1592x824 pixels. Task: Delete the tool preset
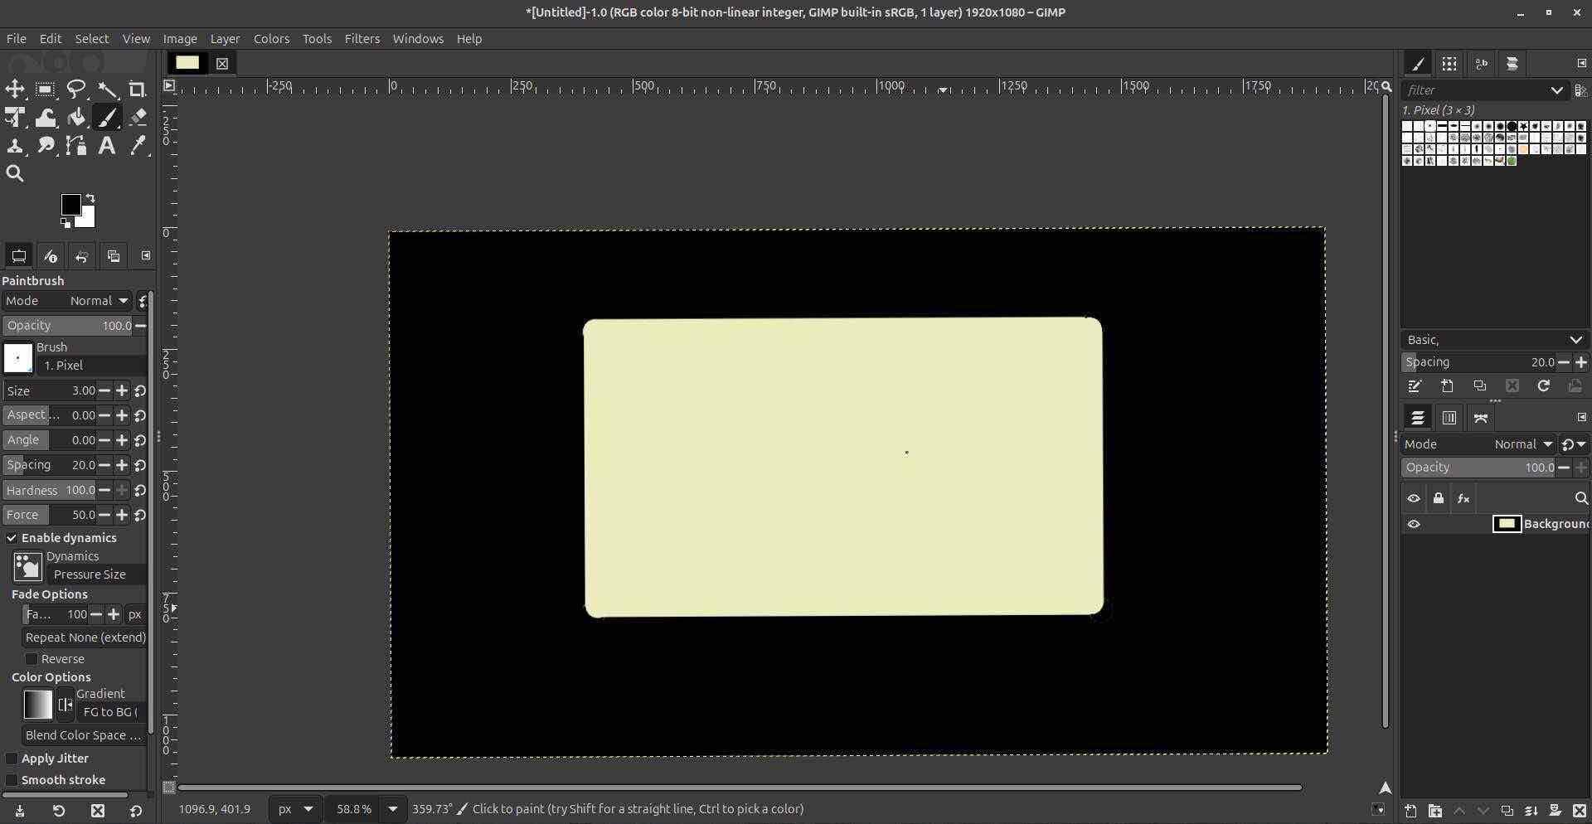98,812
